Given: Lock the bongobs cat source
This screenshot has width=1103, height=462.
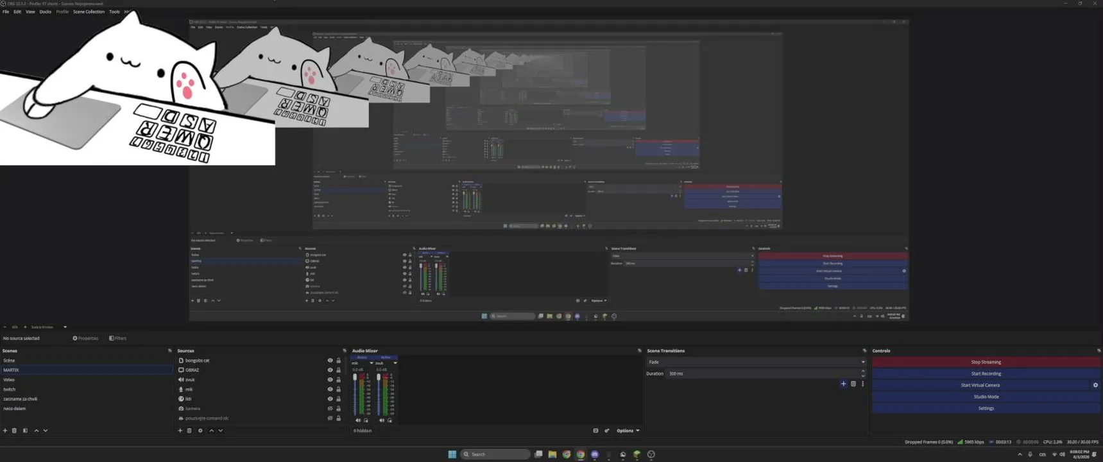Looking at the screenshot, I should click(x=339, y=361).
